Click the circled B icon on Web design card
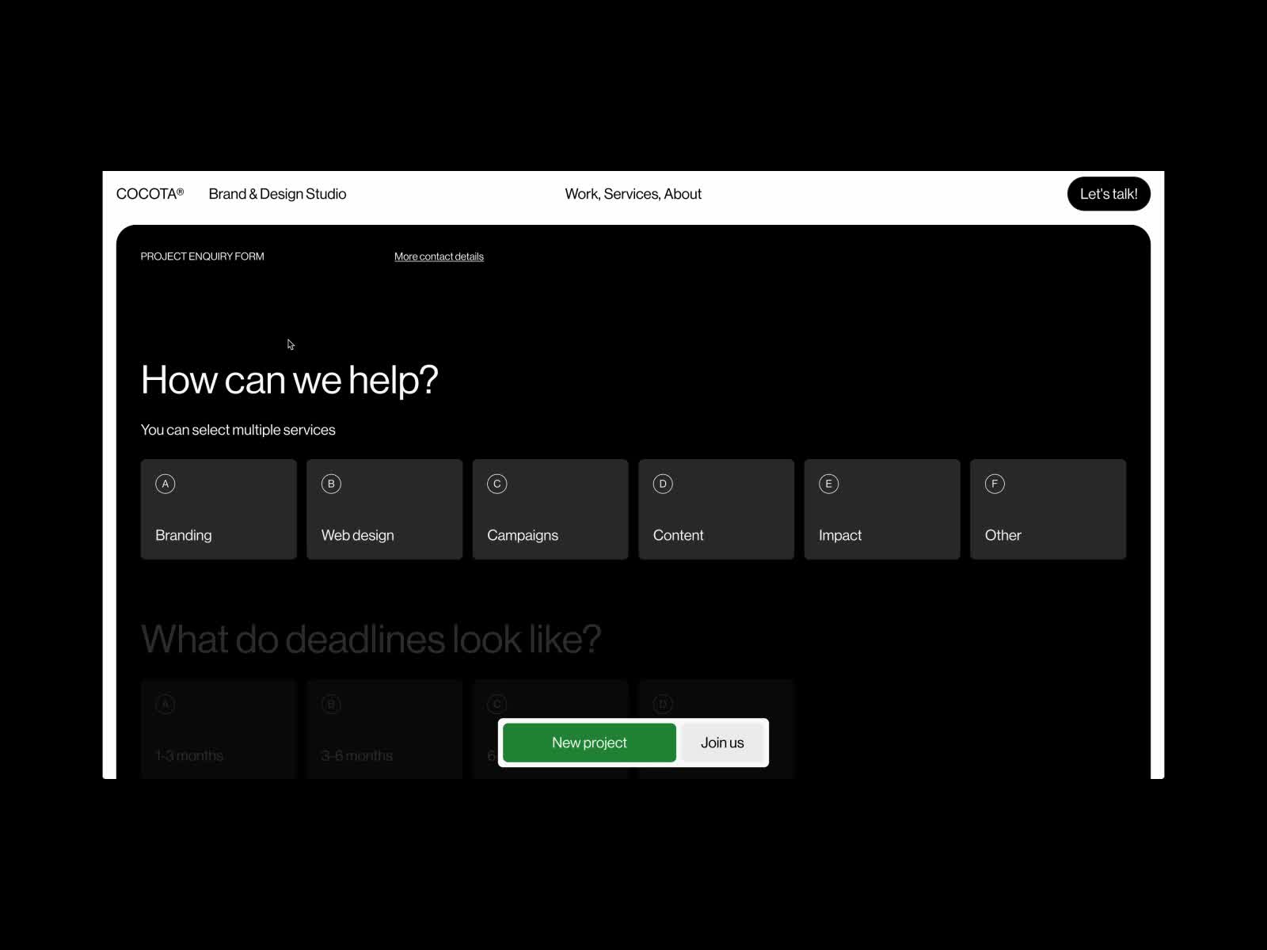Viewport: 1267px width, 950px height. point(330,484)
